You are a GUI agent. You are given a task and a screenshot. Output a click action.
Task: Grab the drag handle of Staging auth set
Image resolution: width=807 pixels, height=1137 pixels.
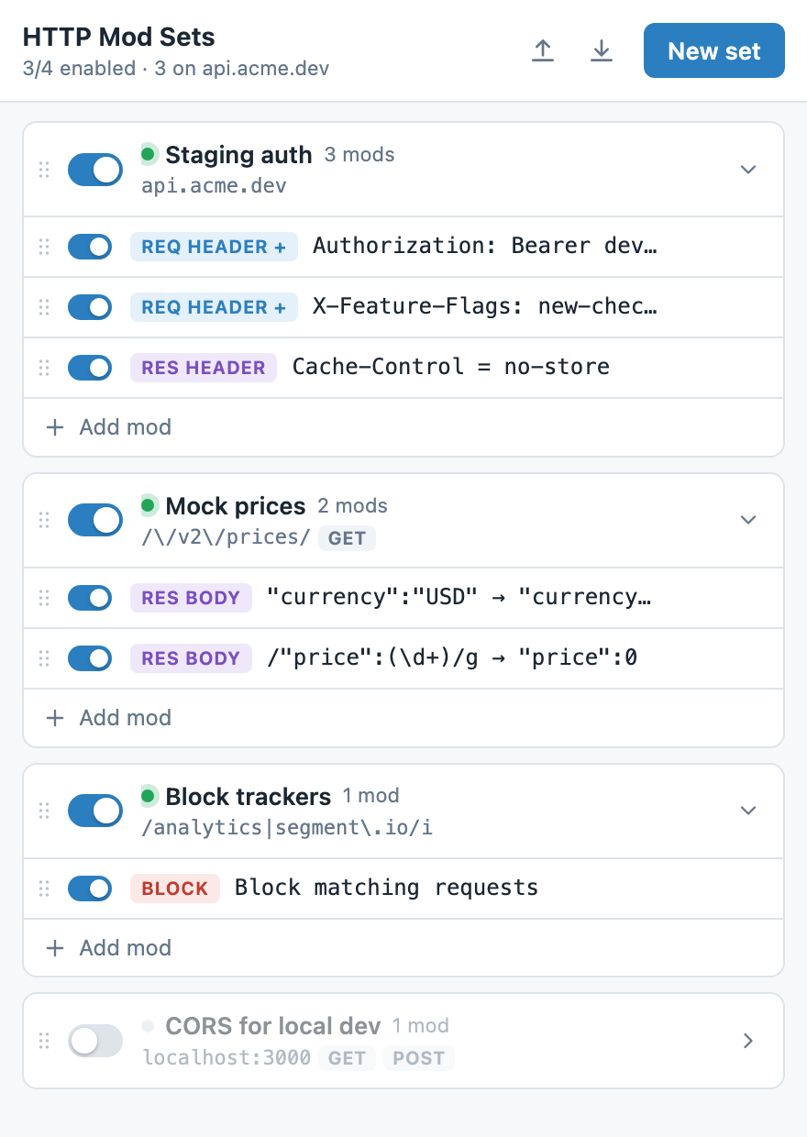tap(44, 170)
